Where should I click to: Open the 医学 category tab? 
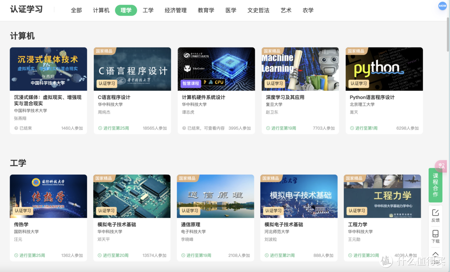231,10
